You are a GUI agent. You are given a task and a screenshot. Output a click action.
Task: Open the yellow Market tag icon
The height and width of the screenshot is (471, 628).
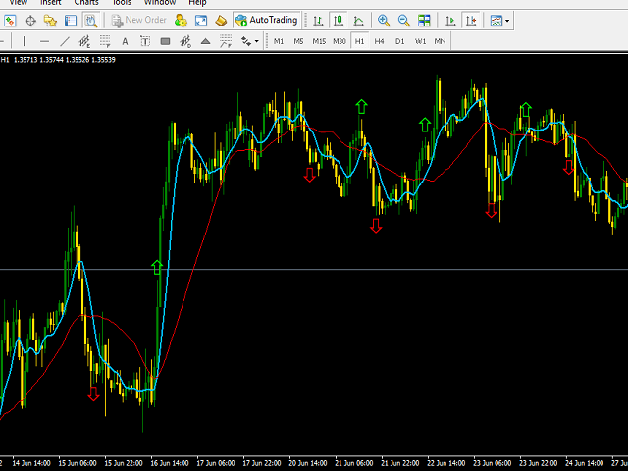click(221, 21)
